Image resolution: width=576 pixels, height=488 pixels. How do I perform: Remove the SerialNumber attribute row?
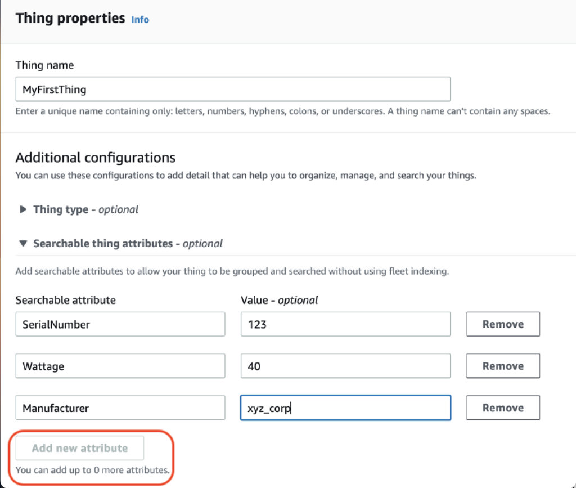[x=502, y=324]
